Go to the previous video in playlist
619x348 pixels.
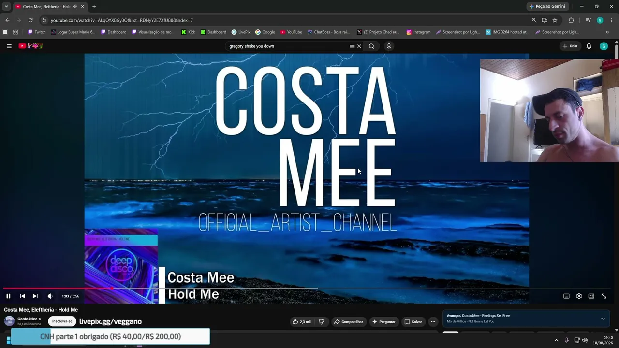(x=22, y=296)
